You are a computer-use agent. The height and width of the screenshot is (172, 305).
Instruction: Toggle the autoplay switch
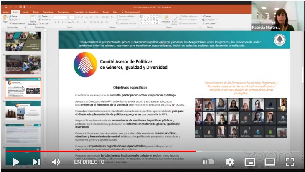[x=208, y=162]
